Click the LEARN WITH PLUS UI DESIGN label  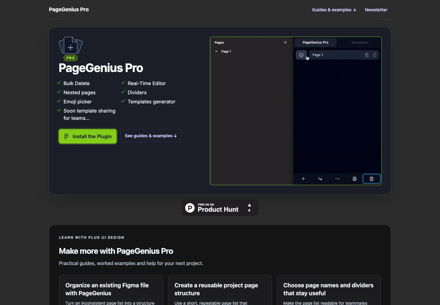pyautogui.click(x=92, y=237)
